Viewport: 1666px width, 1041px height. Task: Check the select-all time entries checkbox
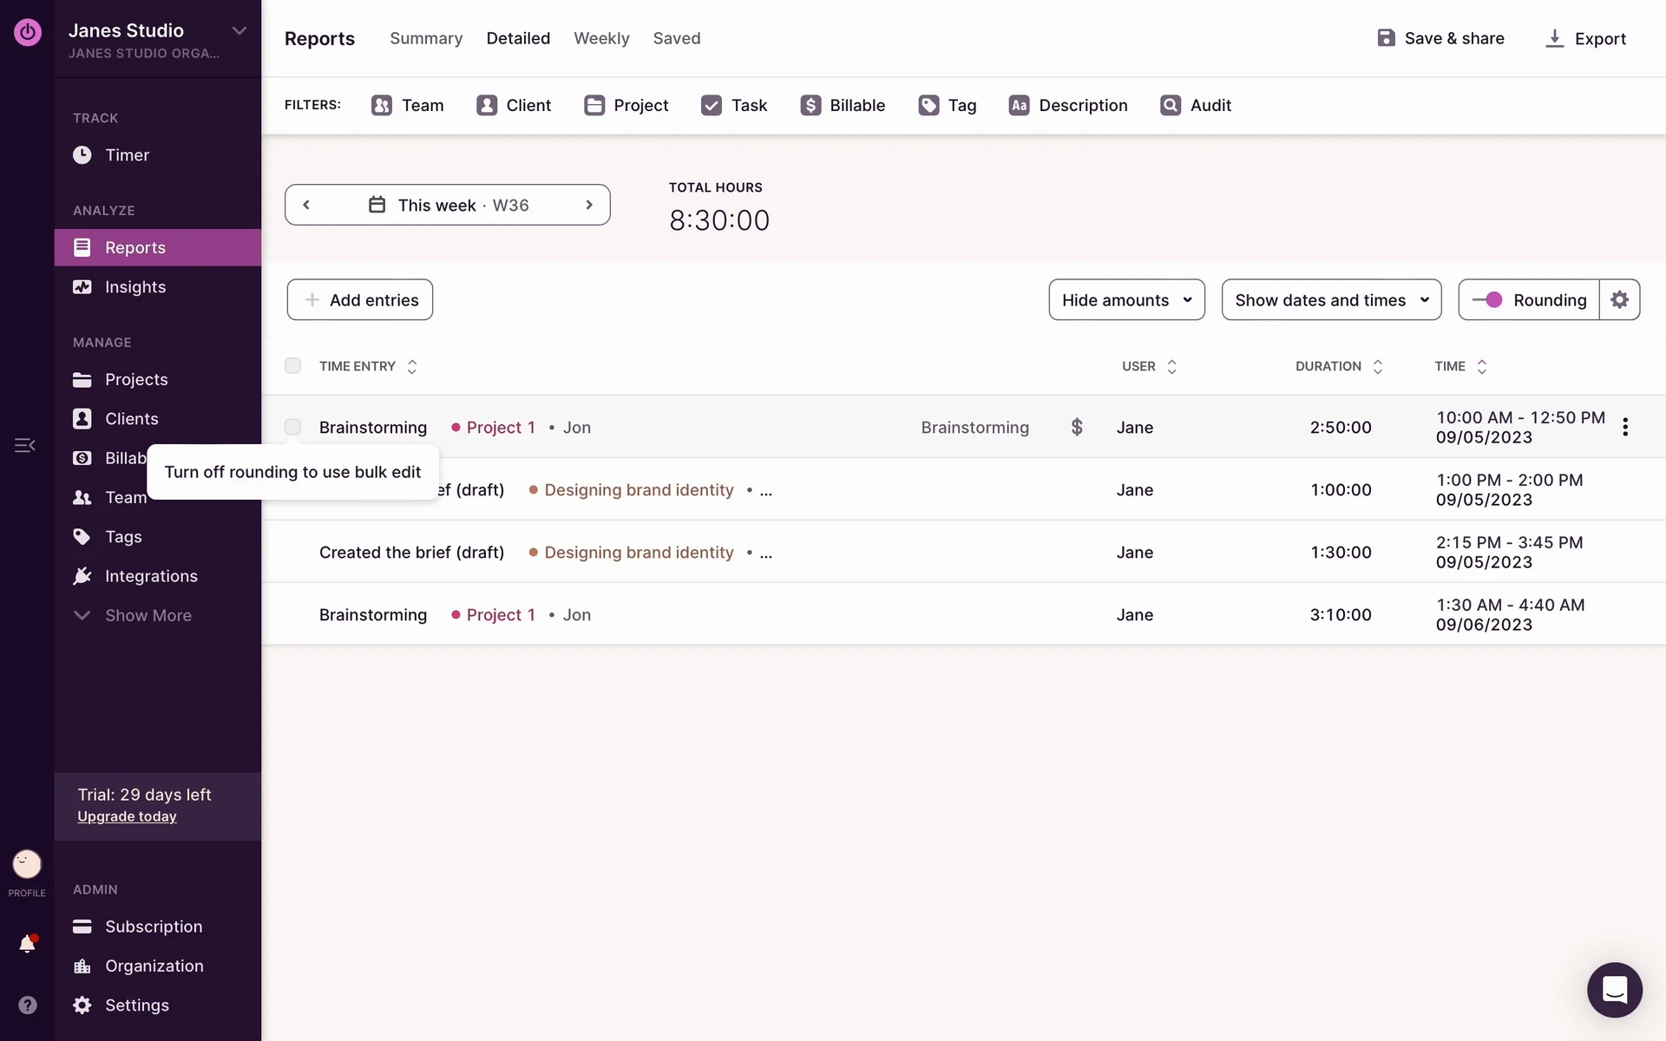292,366
